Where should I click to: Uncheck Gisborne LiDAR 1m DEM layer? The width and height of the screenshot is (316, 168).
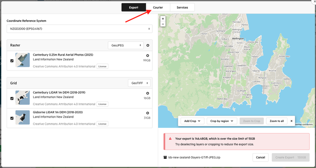click(12, 118)
